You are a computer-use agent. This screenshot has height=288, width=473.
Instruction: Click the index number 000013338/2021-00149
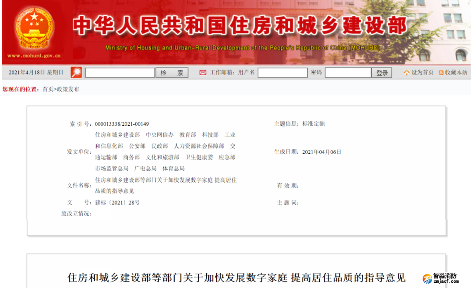coord(122,124)
